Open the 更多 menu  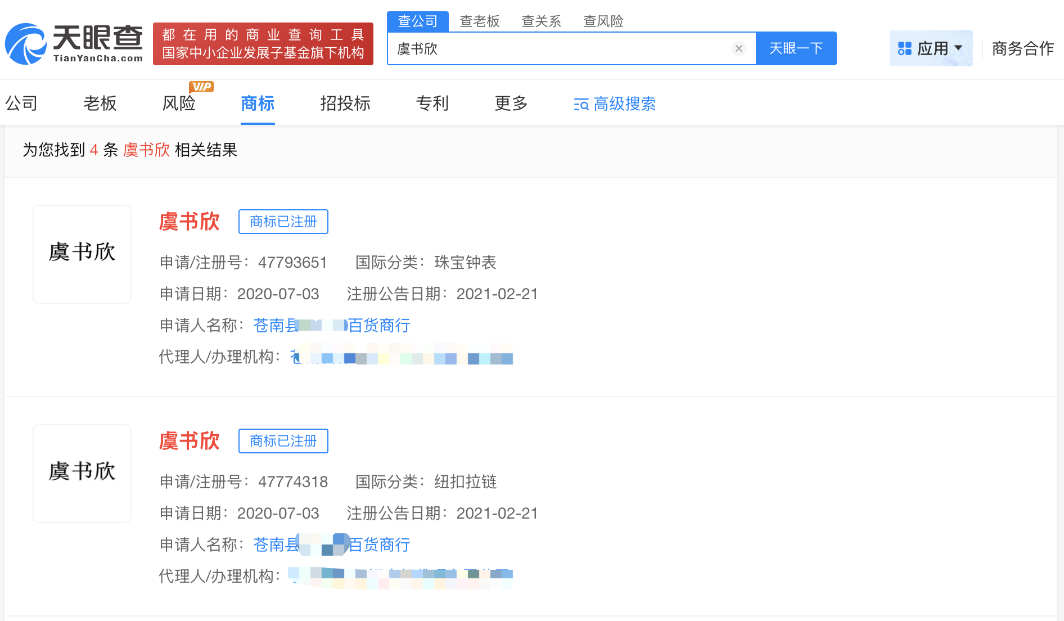(510, 104)
